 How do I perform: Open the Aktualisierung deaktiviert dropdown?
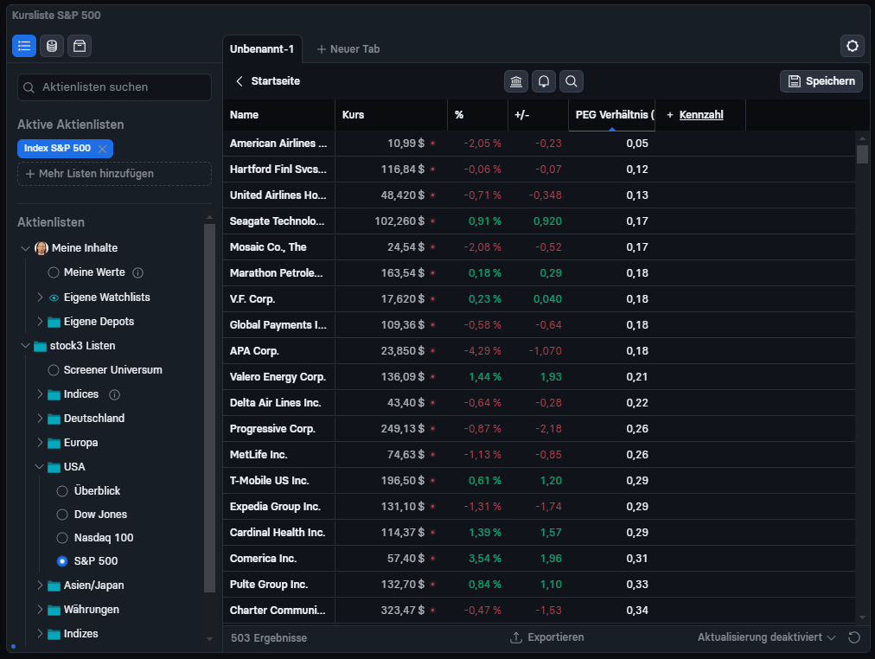(x=766, y=637)
